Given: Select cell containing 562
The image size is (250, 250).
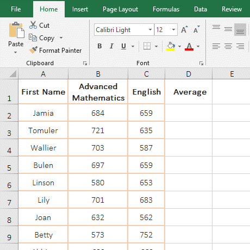Looking at the screenshot, I should (x=146, y=217).
